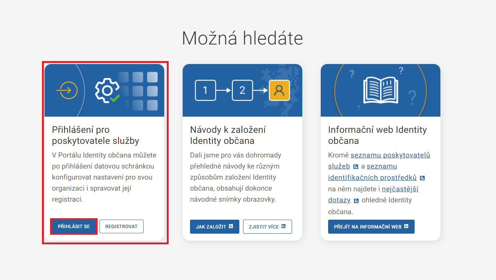
Task: Click the login arrow circle icon
Action: click(x=67, y=90)
